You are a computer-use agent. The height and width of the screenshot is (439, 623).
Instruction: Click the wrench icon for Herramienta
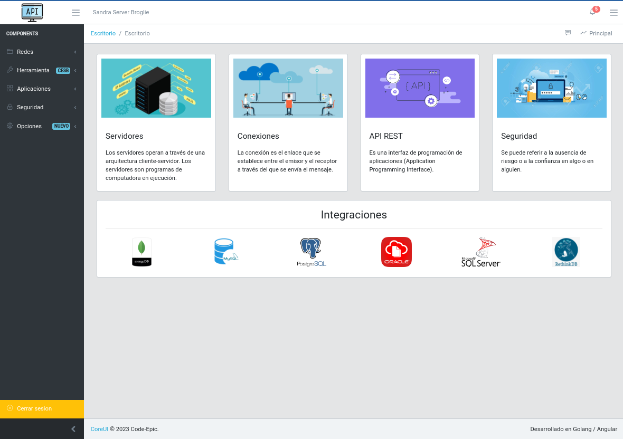(x=10, y=70)
